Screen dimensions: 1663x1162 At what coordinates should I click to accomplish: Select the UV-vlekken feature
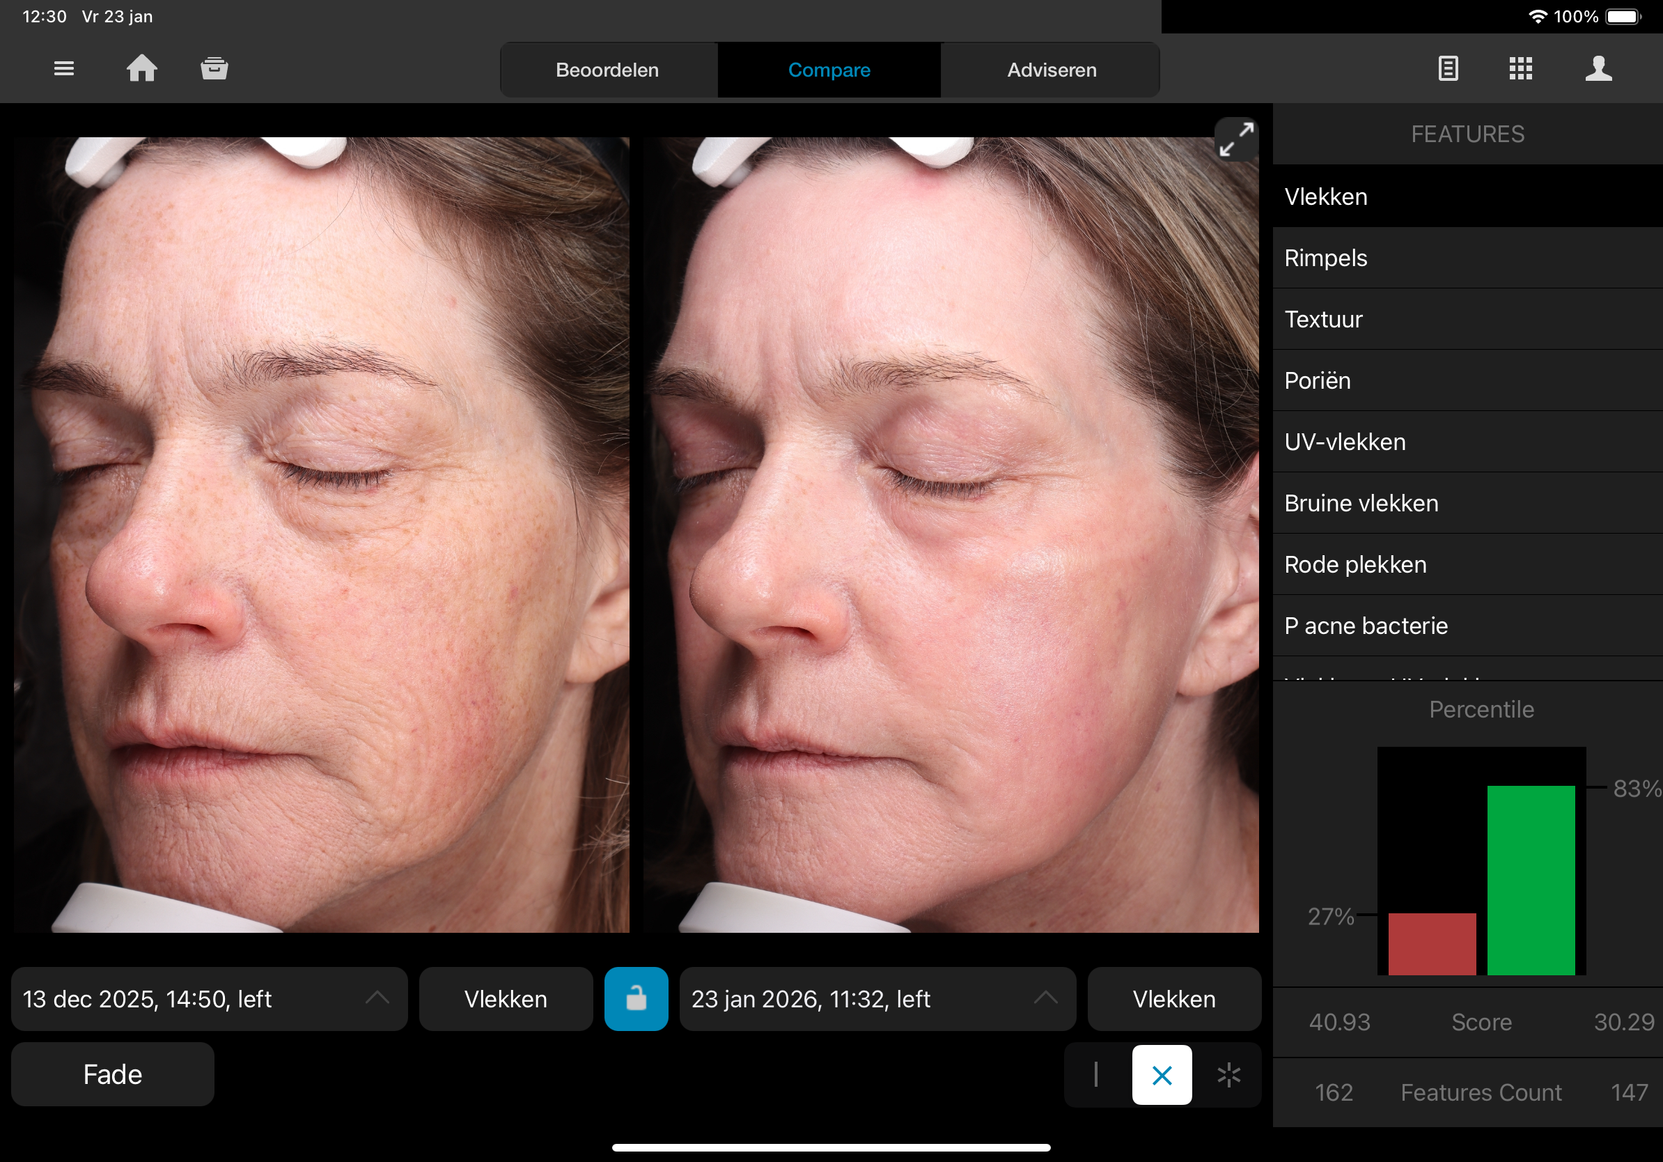[1467, 442]
